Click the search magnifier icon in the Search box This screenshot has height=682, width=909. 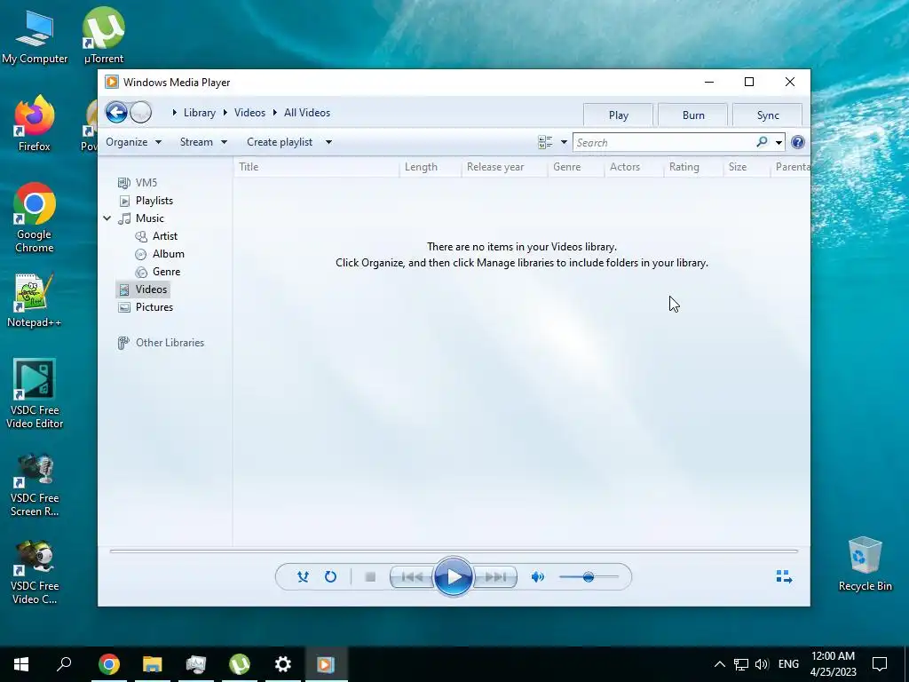(x=762, y=142)
